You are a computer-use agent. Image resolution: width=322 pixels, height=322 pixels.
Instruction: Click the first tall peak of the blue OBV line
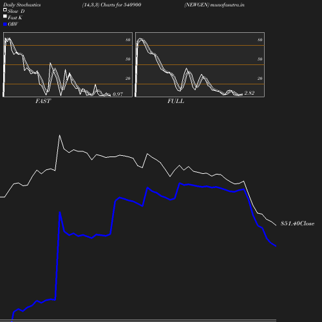[x=60, y=213]
